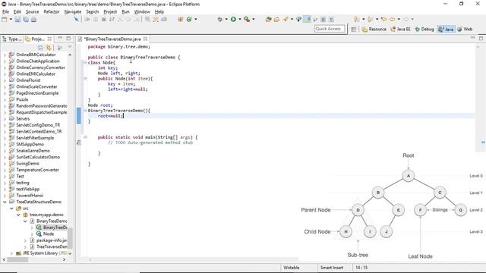Select the SnakeGameDemo project
The height and width of the screenshot is (273, 486).
tap(33, 150)
